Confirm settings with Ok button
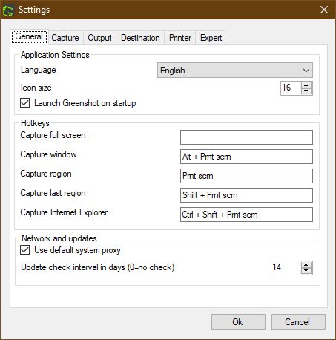 click(x=238, y=322)
